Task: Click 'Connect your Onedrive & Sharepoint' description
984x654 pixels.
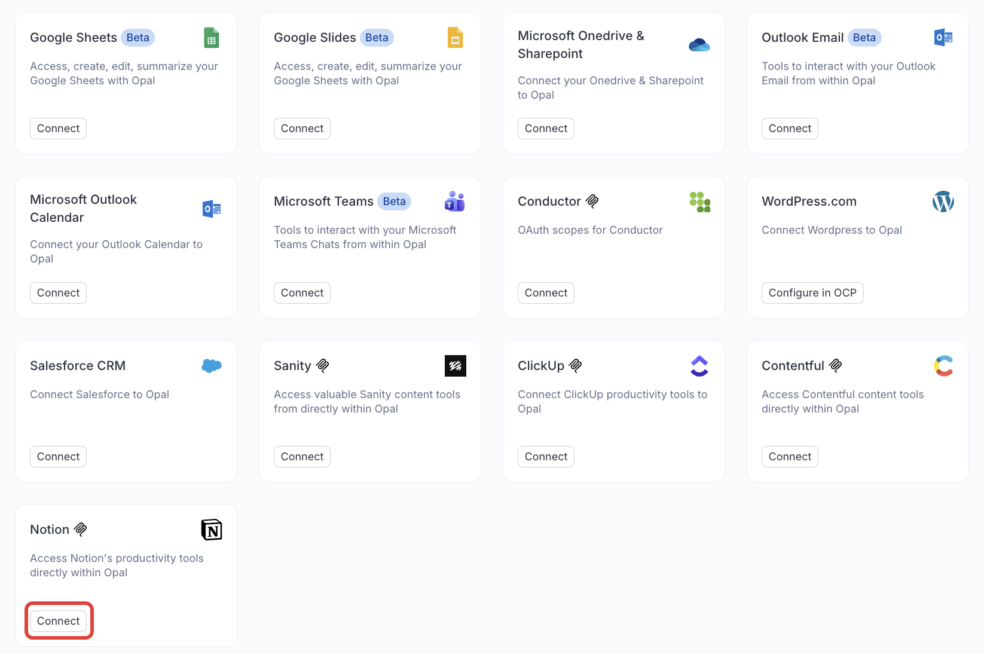Action: click(611, 88)
